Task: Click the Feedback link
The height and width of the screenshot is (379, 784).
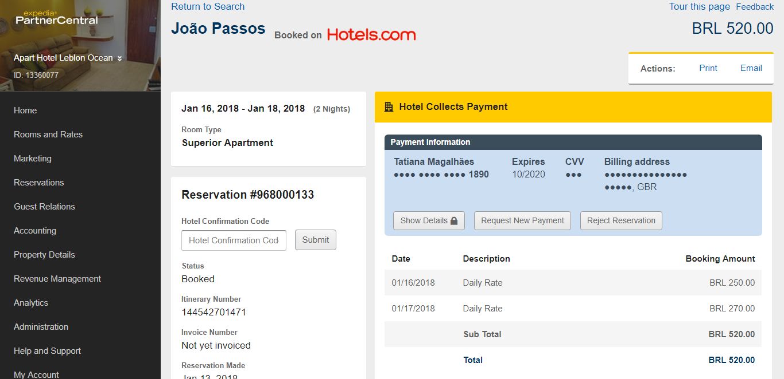Action: point(755,7)
